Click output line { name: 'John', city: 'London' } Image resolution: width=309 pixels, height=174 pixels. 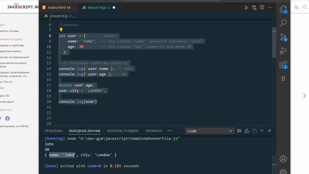(x=81, y=155)
